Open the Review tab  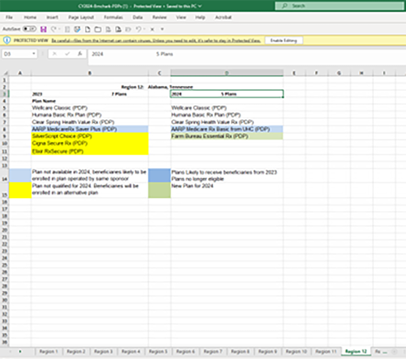click(159, 17)
